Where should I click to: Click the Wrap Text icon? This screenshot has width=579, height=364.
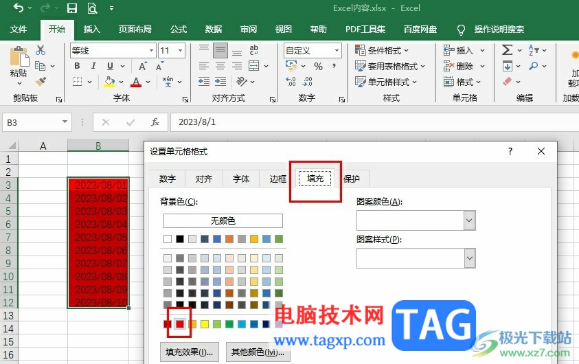point(253,50)
